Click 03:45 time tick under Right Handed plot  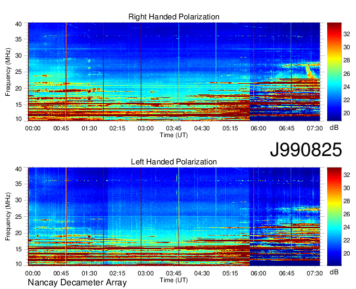174,128
